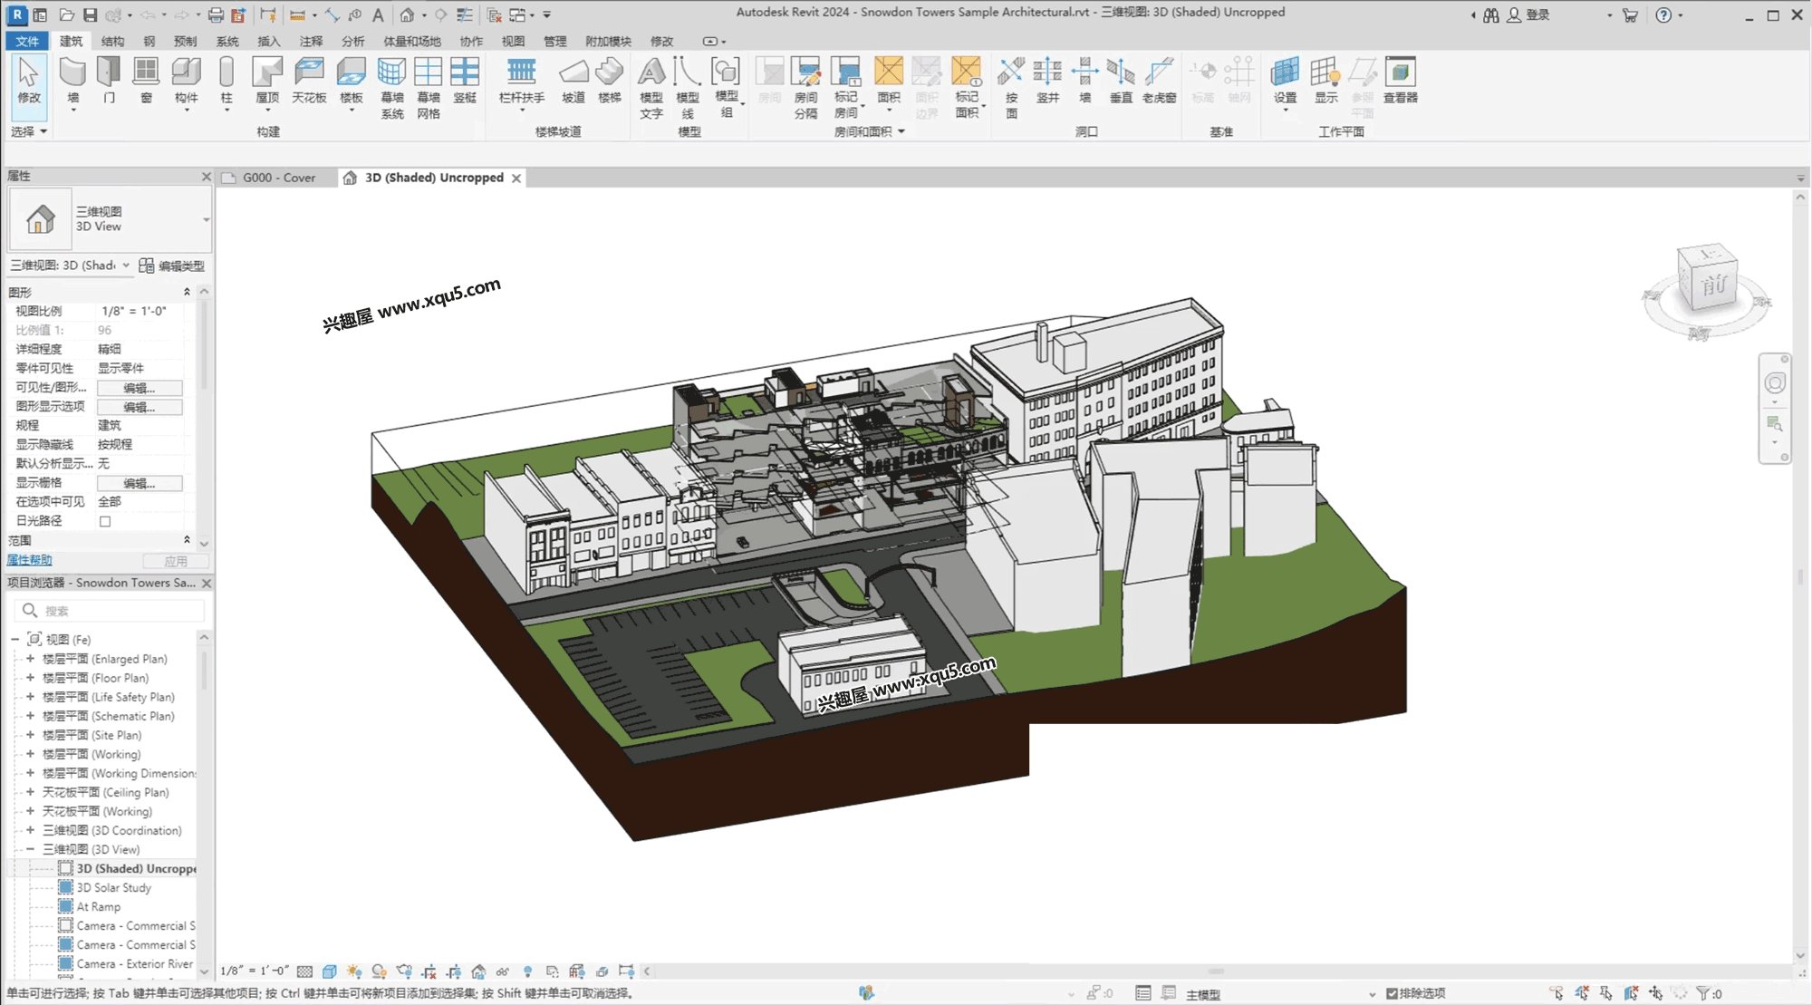Select the Shaft (竖井) opening tool
The height and width of the screenshot is (1005, 1812).
(x=1047, y=80)
